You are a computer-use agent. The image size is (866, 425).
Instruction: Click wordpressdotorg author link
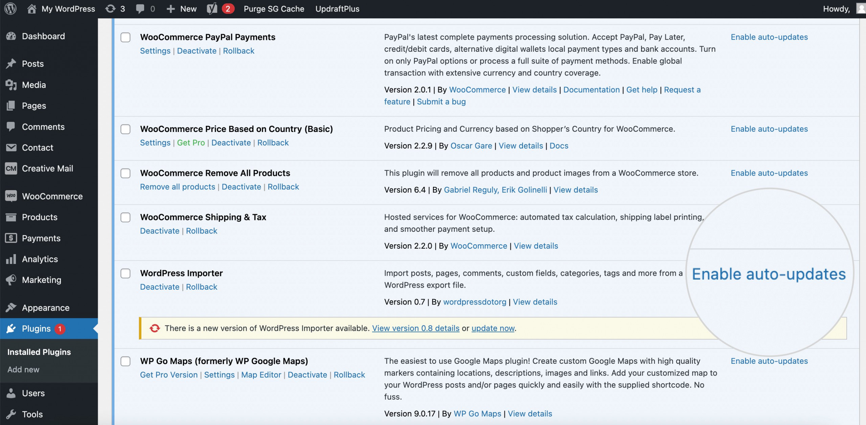[475, 302]
